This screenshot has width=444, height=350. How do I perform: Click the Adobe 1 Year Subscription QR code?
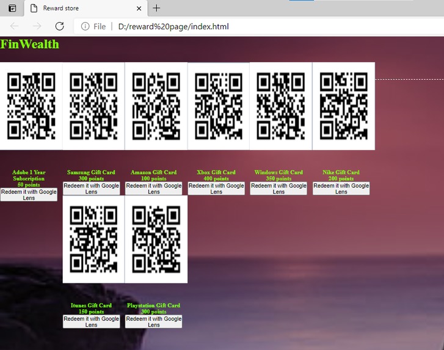[31, 106]
